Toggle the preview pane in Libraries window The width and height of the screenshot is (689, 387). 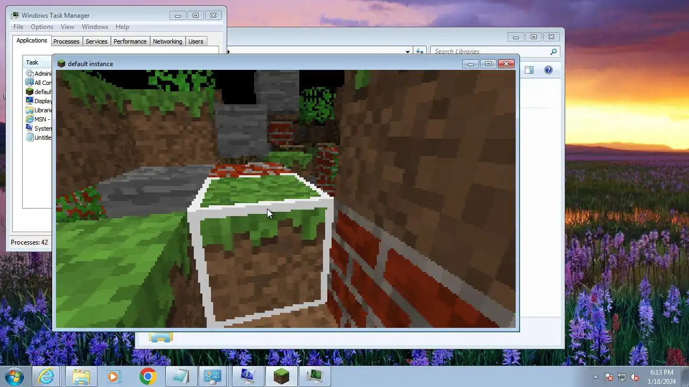click(x=529, y=70)
